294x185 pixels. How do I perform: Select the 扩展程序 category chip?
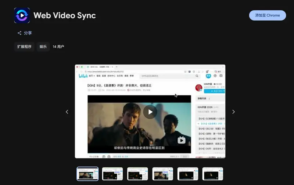24,47
